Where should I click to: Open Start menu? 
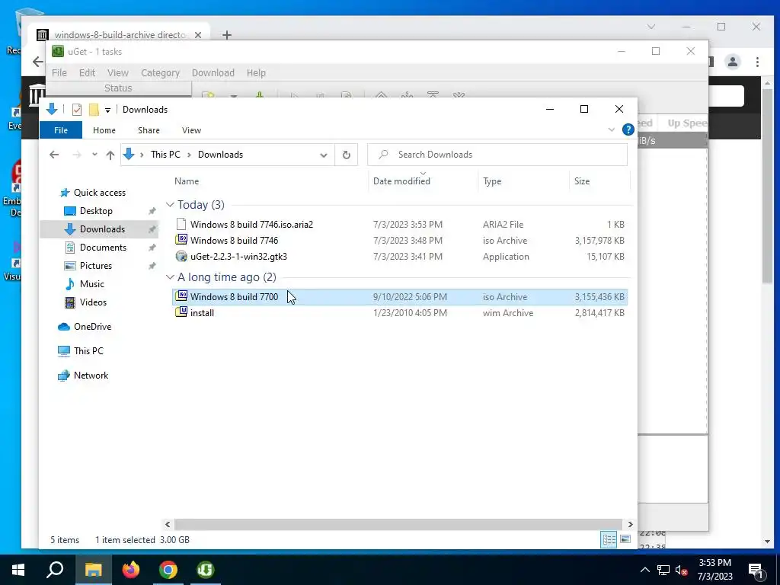(18, 570)
